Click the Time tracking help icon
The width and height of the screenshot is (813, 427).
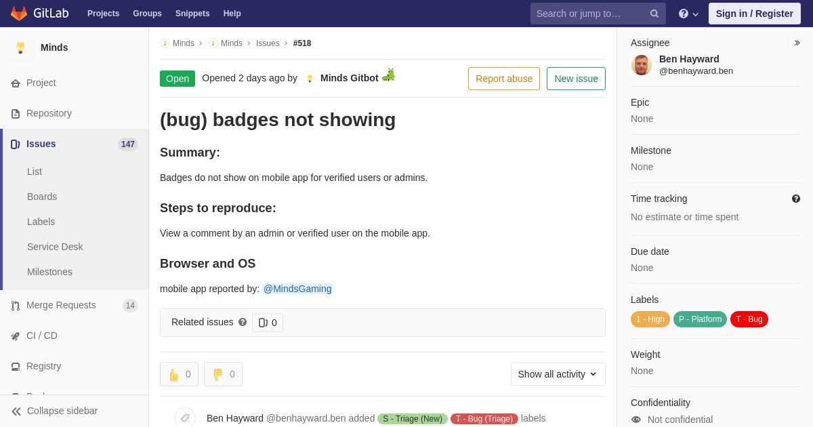pyautogui.click(x=796, y=199)
